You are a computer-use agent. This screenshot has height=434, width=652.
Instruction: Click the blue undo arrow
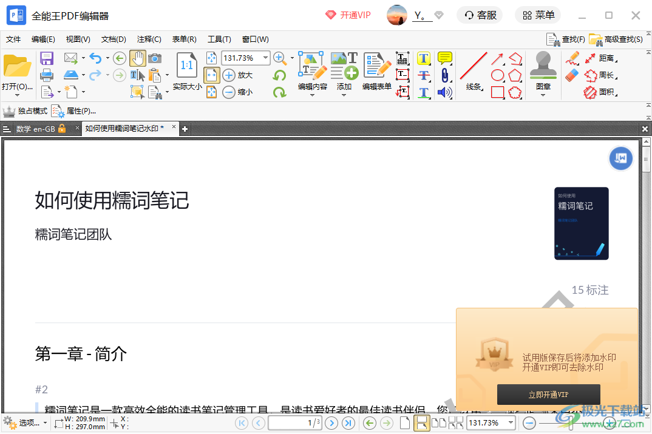coord(96,58)
